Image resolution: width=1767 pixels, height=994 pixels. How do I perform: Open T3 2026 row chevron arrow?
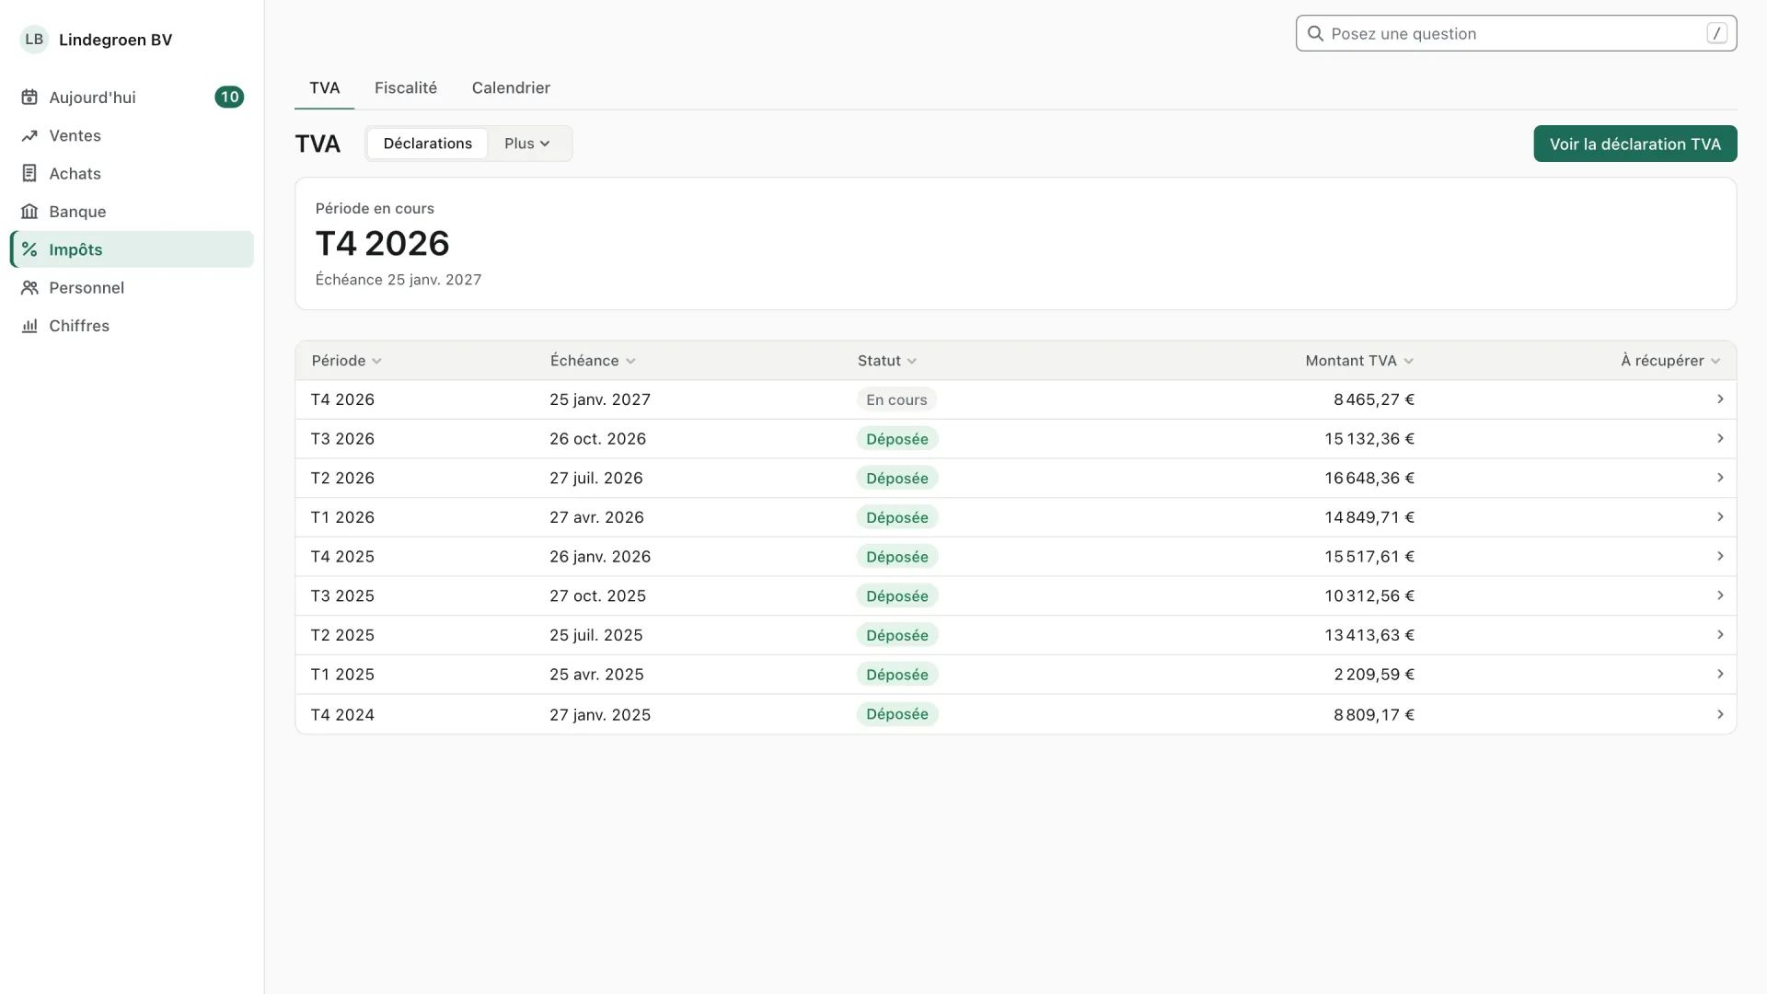(1719, 439)
